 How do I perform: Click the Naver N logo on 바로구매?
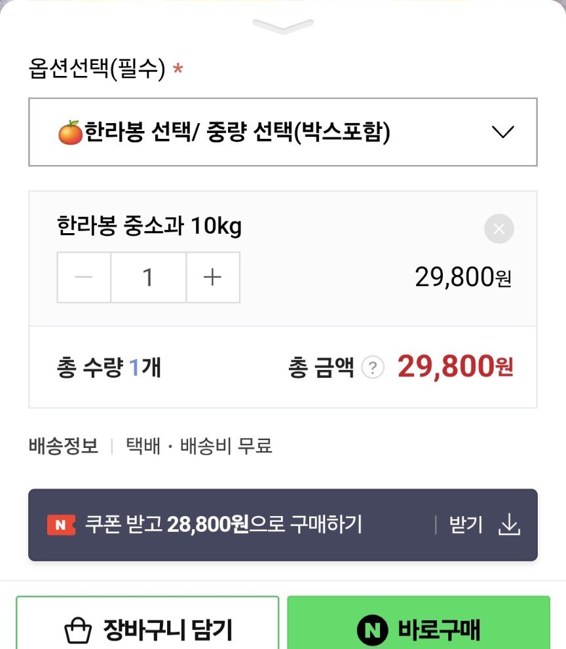(x=372, y=631)
